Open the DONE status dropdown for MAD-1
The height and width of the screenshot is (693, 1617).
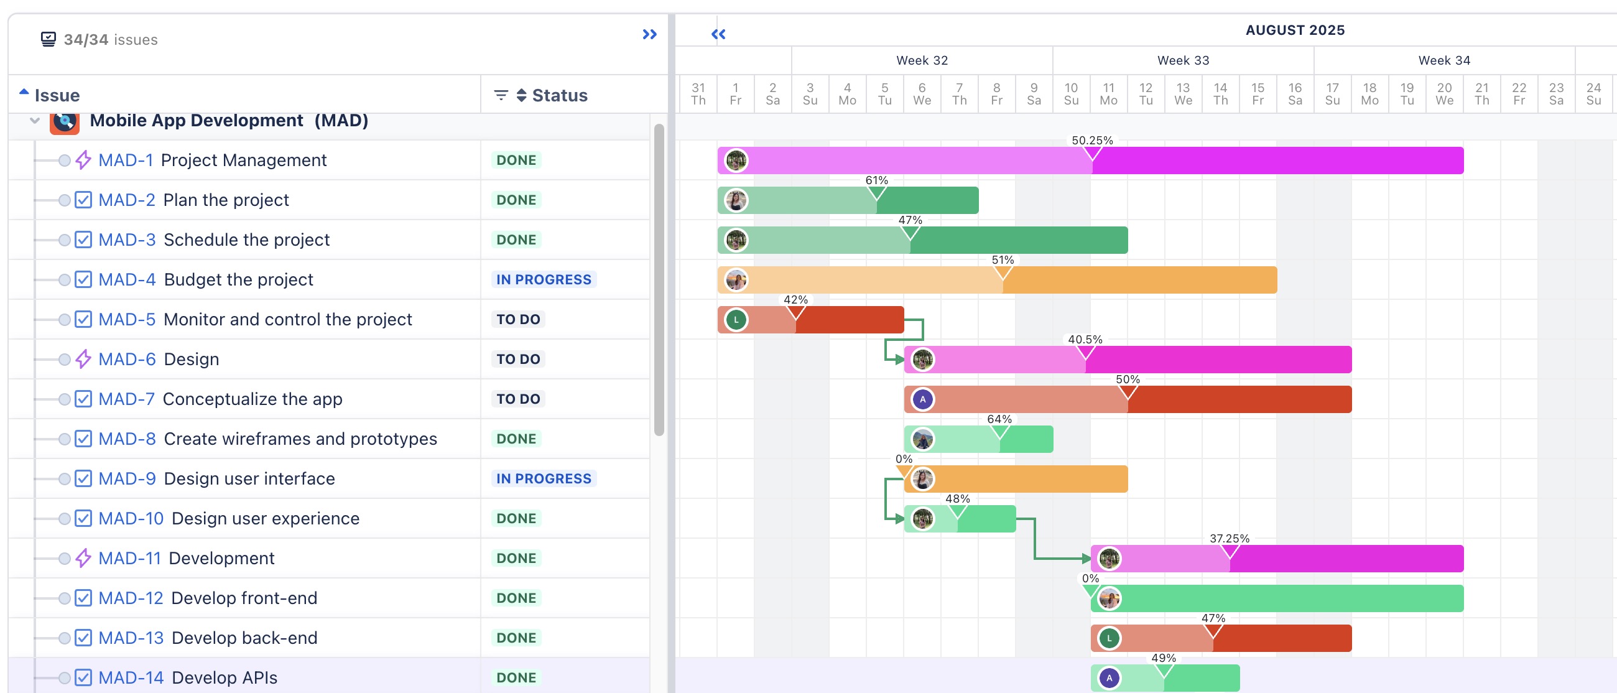(x=516, y=160)
